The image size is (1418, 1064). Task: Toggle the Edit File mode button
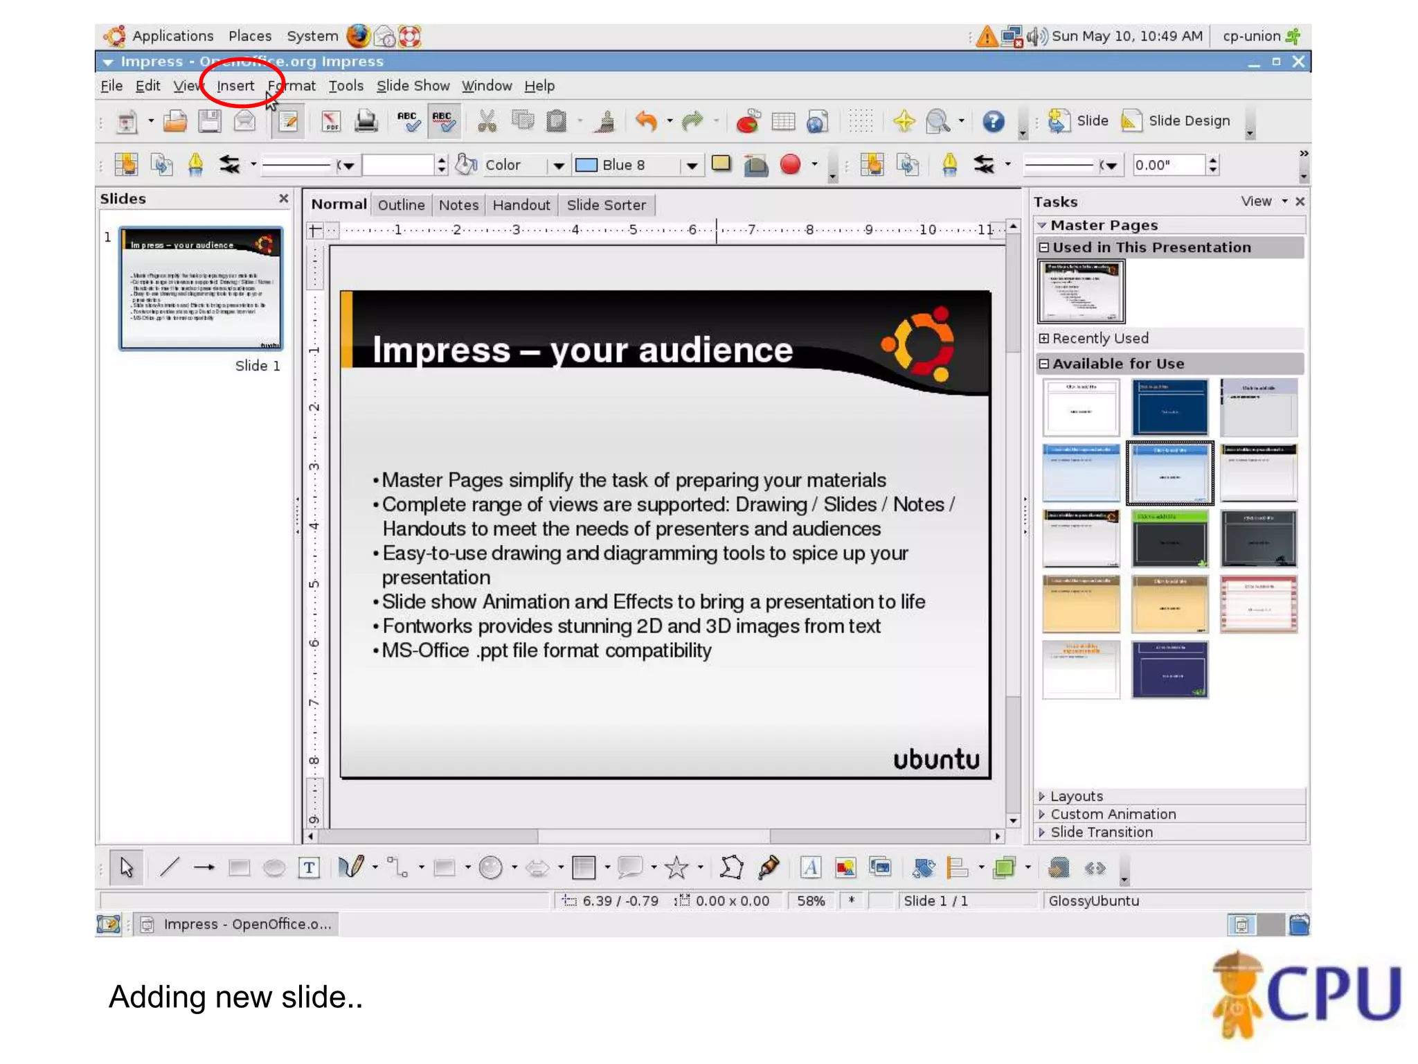coord(288,121)
